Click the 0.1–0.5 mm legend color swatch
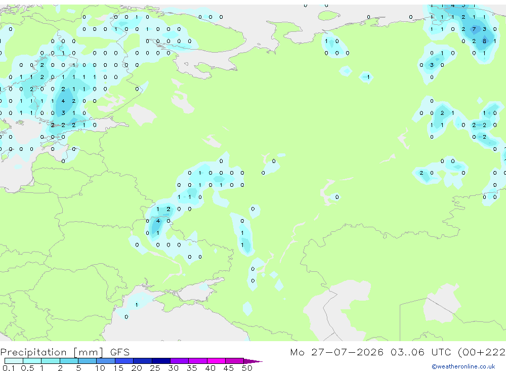 14,361
